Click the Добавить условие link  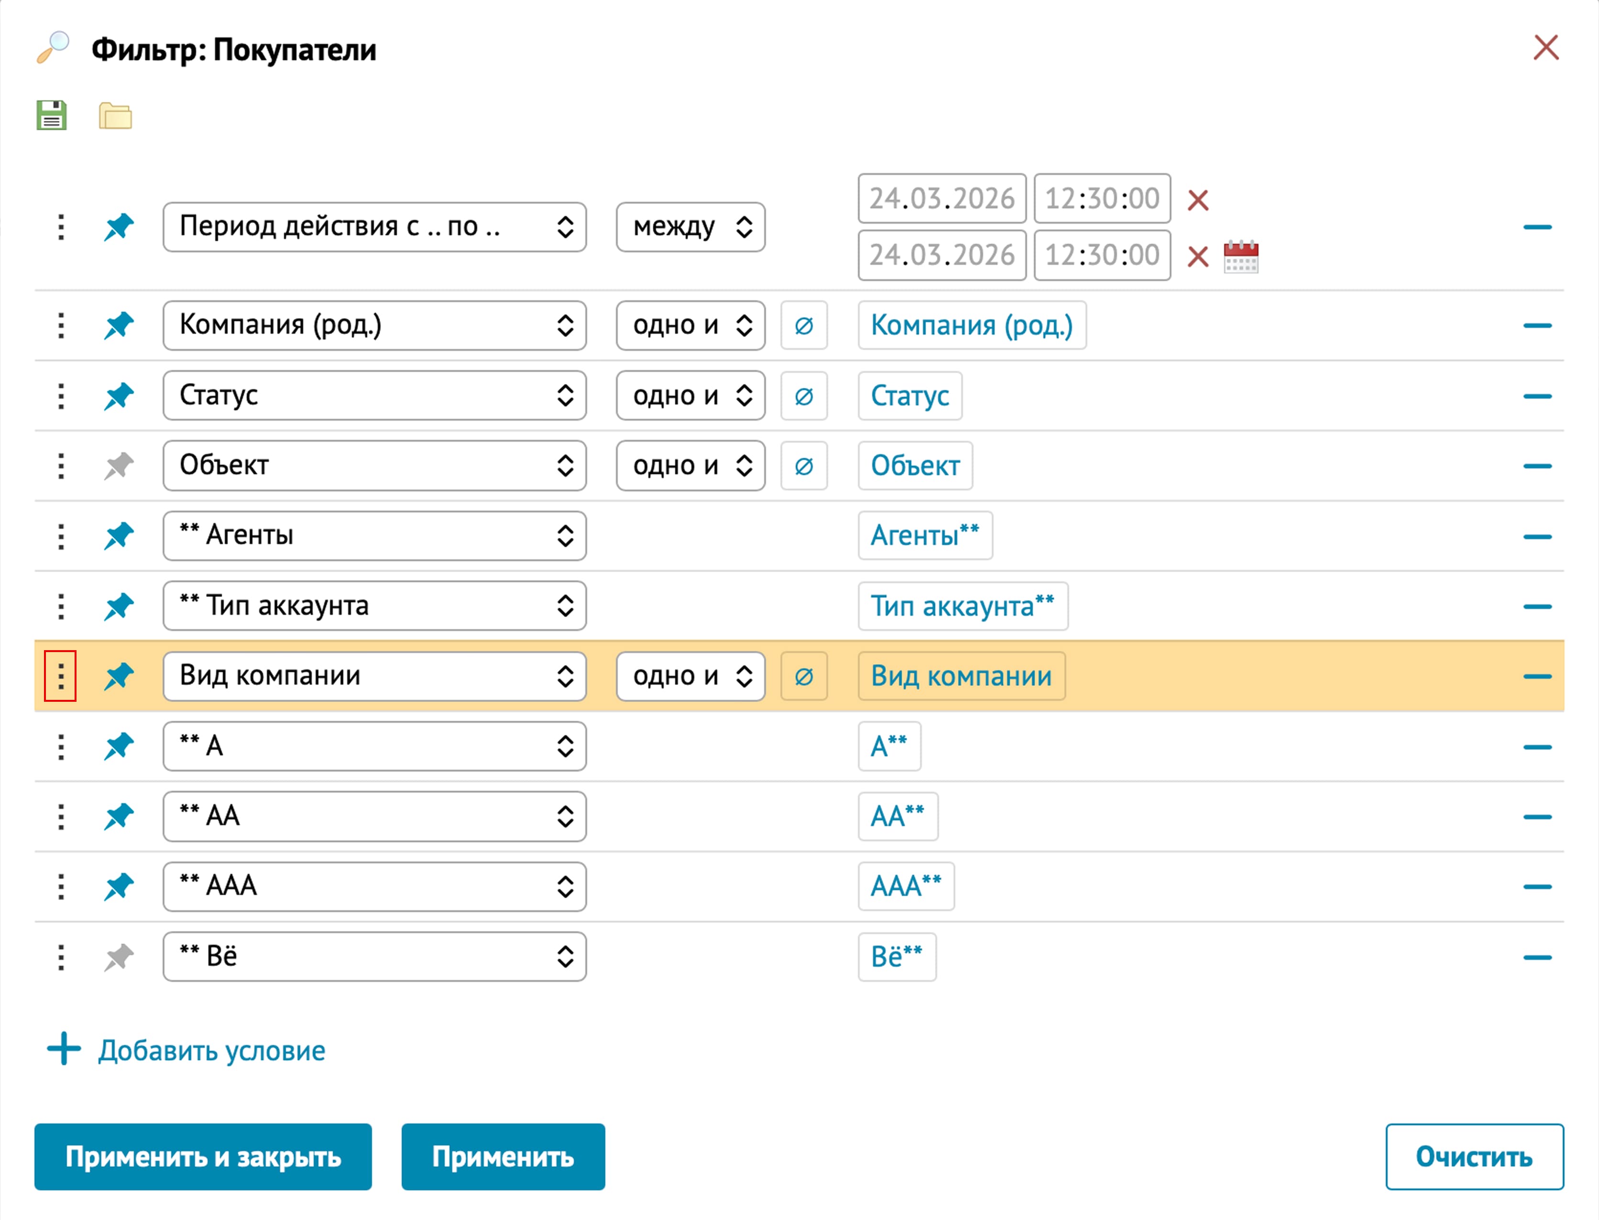pyautogui.click(x=211, y=1051)
